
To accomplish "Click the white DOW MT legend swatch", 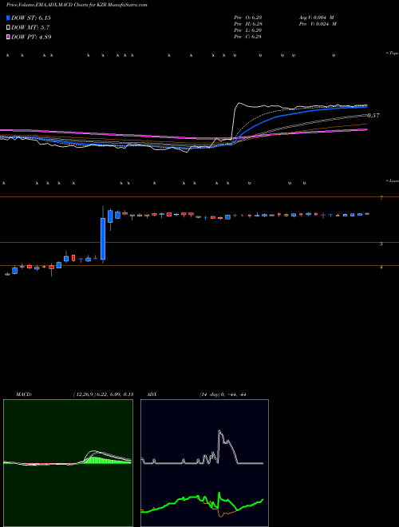I will [9, 27].
